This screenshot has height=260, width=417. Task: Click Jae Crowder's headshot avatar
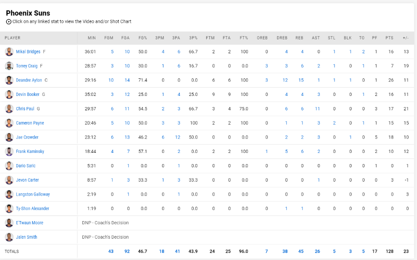(x=9, y=137)
